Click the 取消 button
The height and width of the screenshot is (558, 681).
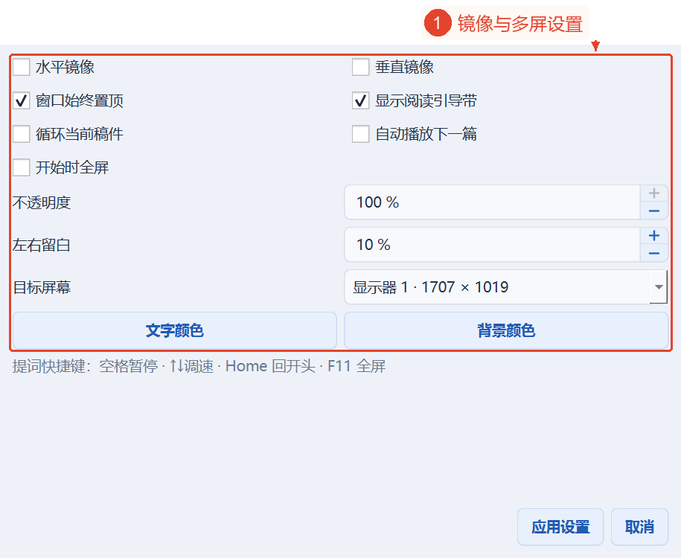[x=639, y=527]
